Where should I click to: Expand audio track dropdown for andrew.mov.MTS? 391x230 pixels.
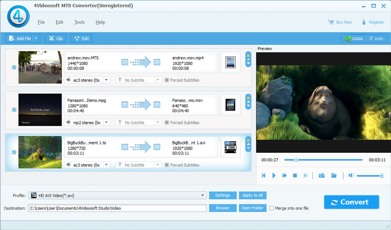tap(106, 80)
